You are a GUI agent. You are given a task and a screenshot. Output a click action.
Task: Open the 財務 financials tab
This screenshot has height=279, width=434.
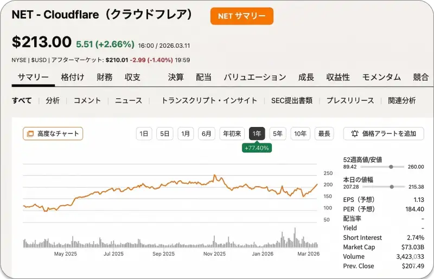click(105, 77)
